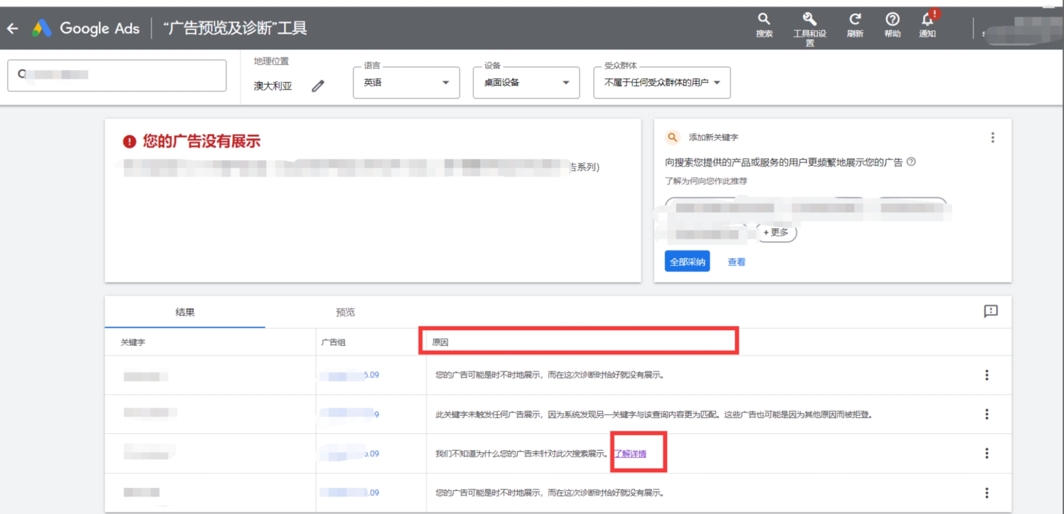Image resolution: width=1064 pixels, height=514 pixels.
Task: Open three-dot menu of last result row
Action: [x=987, y=493]
